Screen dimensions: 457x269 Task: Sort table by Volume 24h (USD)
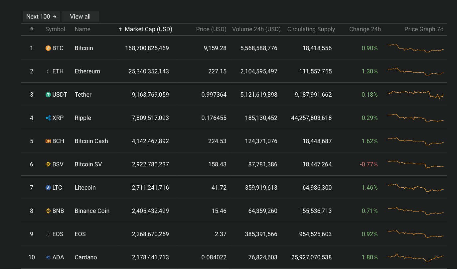point(256,29)
